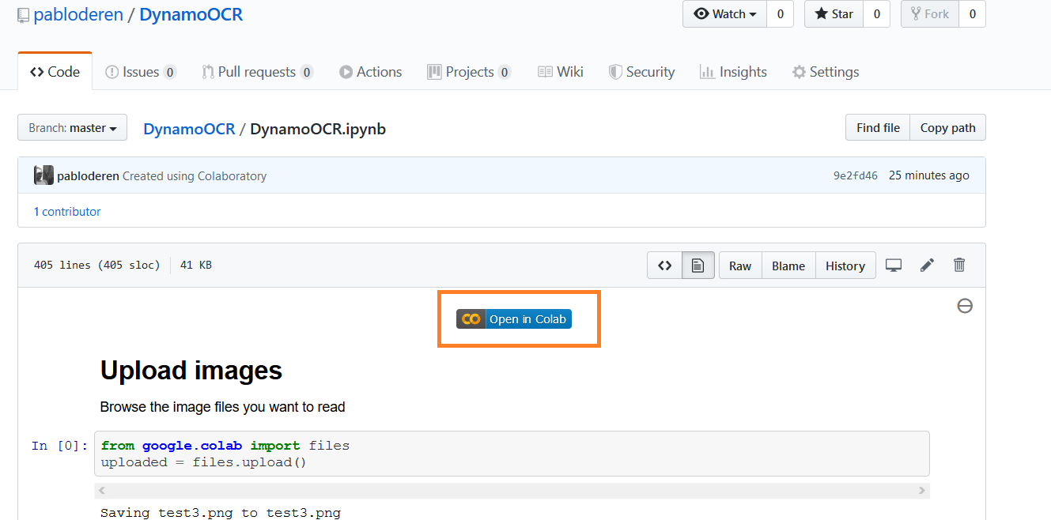Click the output text 'Saving test3.png to test3.png'
Image resolution: width=1051 pixels, height=520 pixels.
click(x=221, y=513)
